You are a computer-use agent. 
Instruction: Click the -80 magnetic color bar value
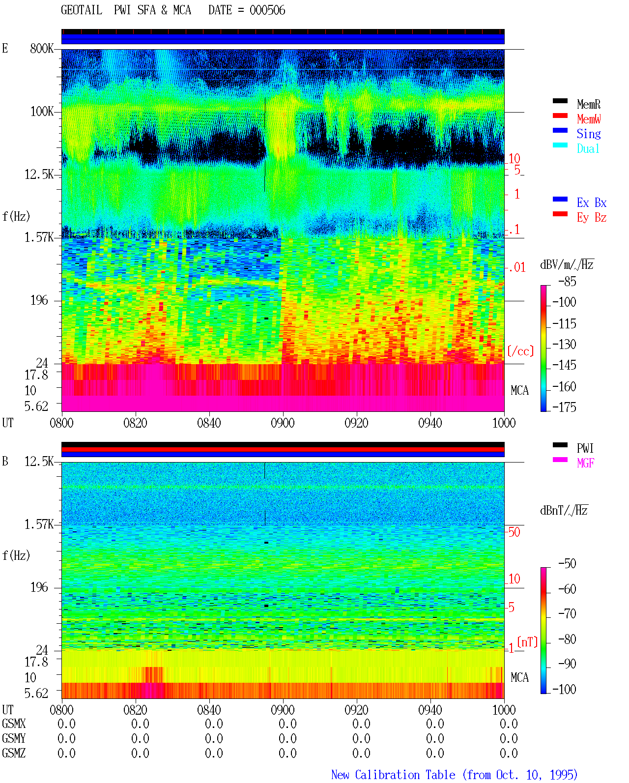567,639
